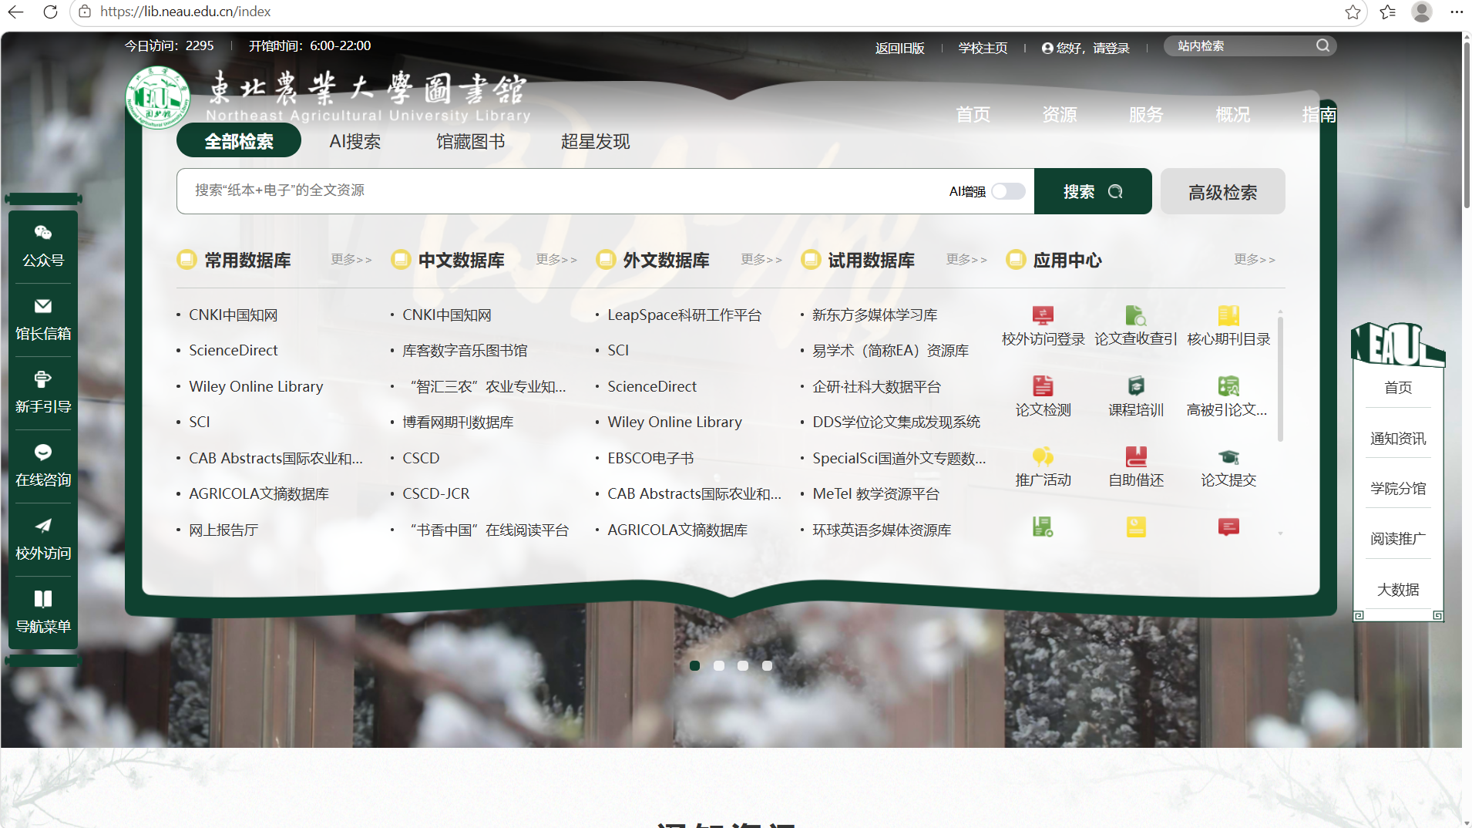Open the 导航菜单 book icon
The image size is (1472, 828).
click(43, 599)
